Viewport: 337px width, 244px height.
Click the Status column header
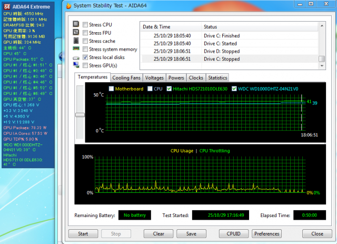260,27
